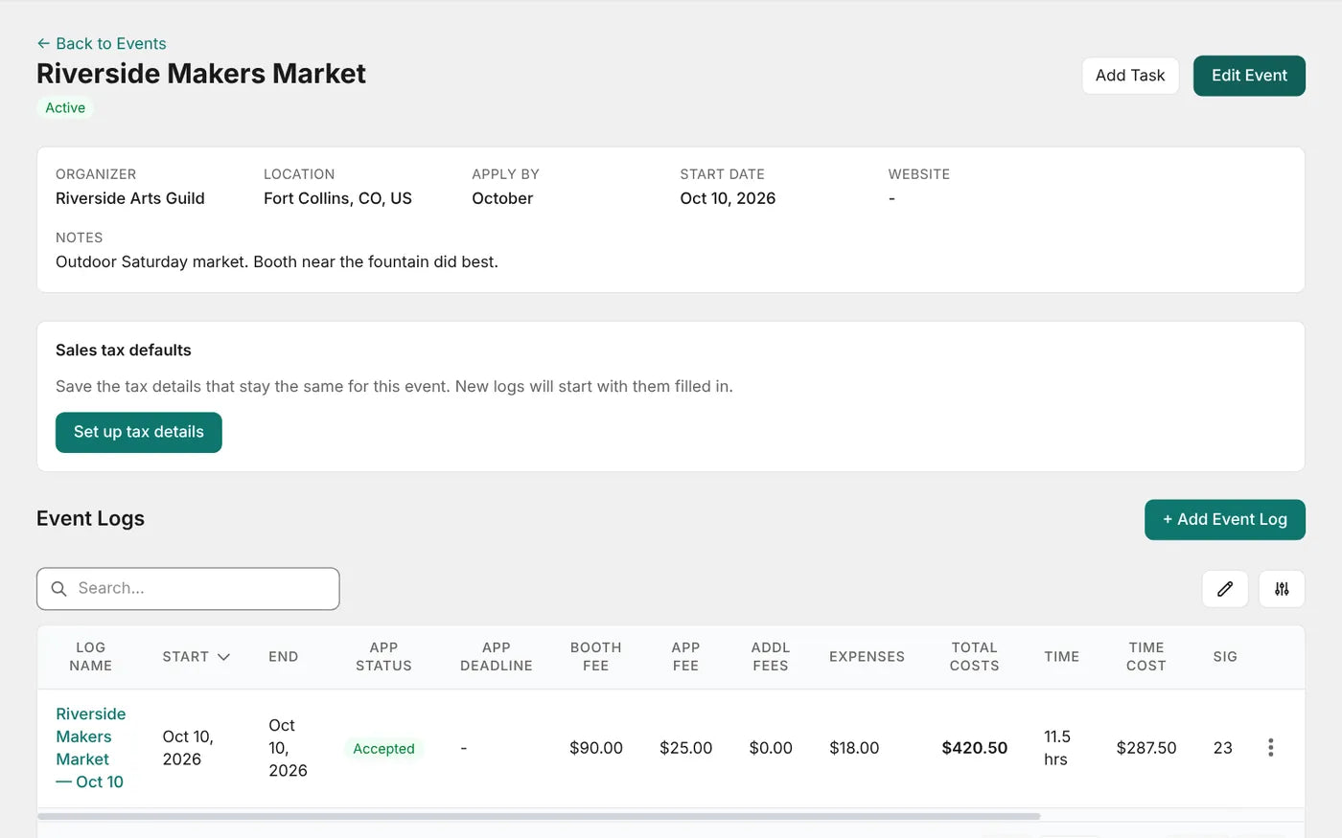
Task: Click the Accepted status badge
Action: [383, 749]
